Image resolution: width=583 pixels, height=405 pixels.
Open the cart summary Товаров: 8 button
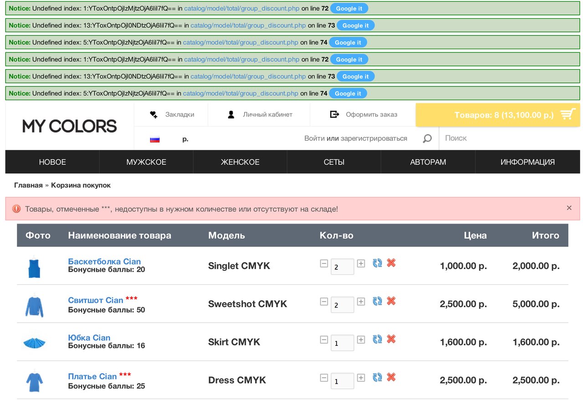498,115
